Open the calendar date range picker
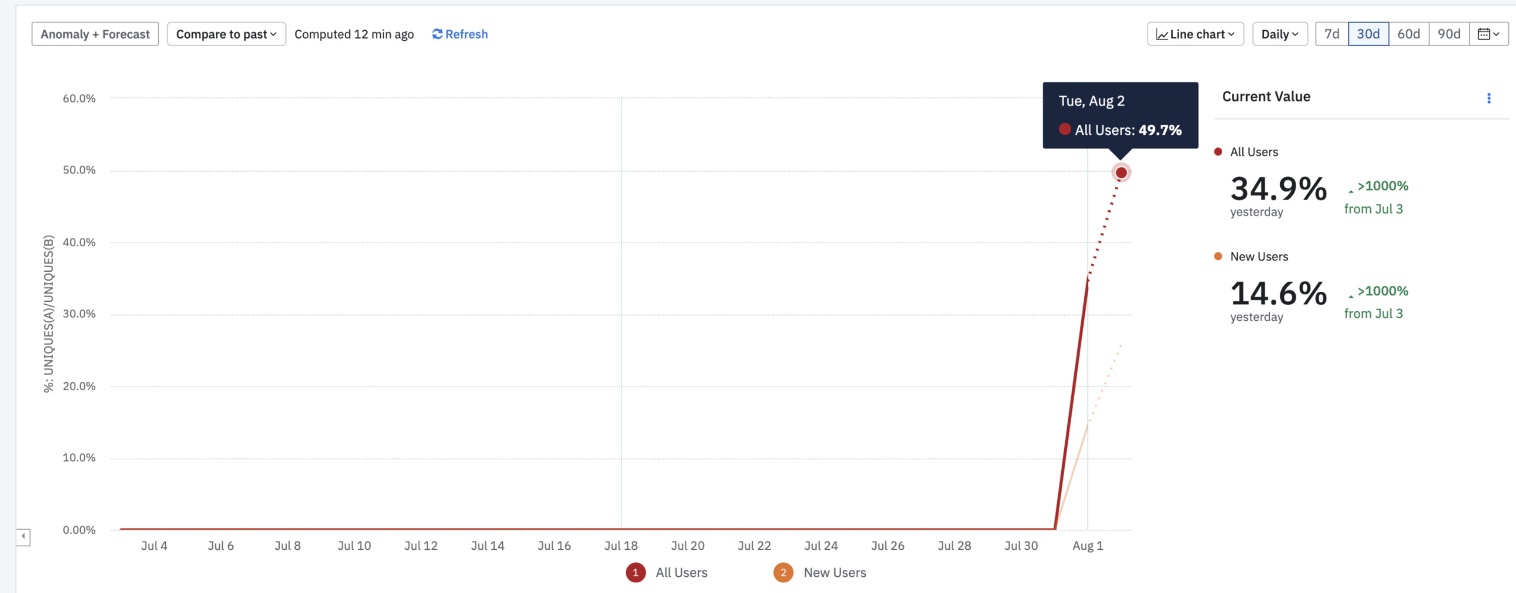Screen dimensions: 1516x593 (x=1488, y=34)
